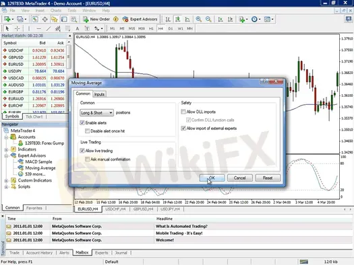
Task: Select the cursor arrow tool
Action: (7, 28)
